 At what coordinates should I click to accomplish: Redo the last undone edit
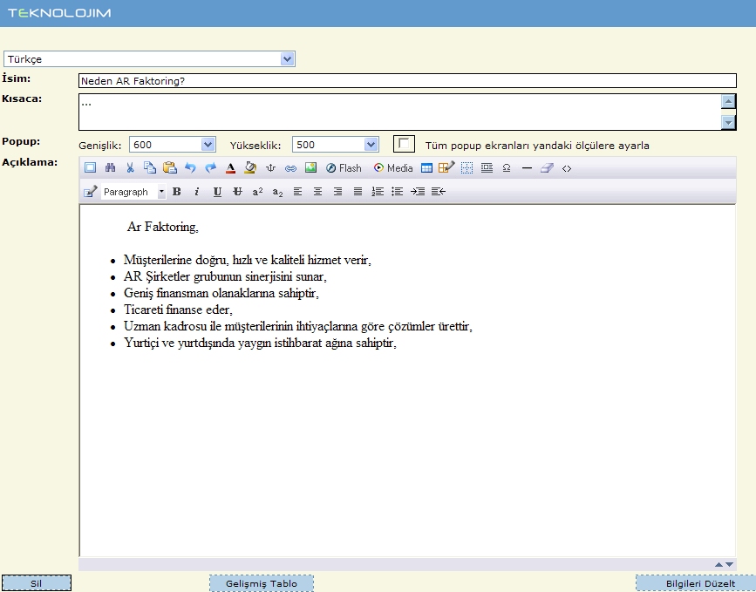(210, 167)
